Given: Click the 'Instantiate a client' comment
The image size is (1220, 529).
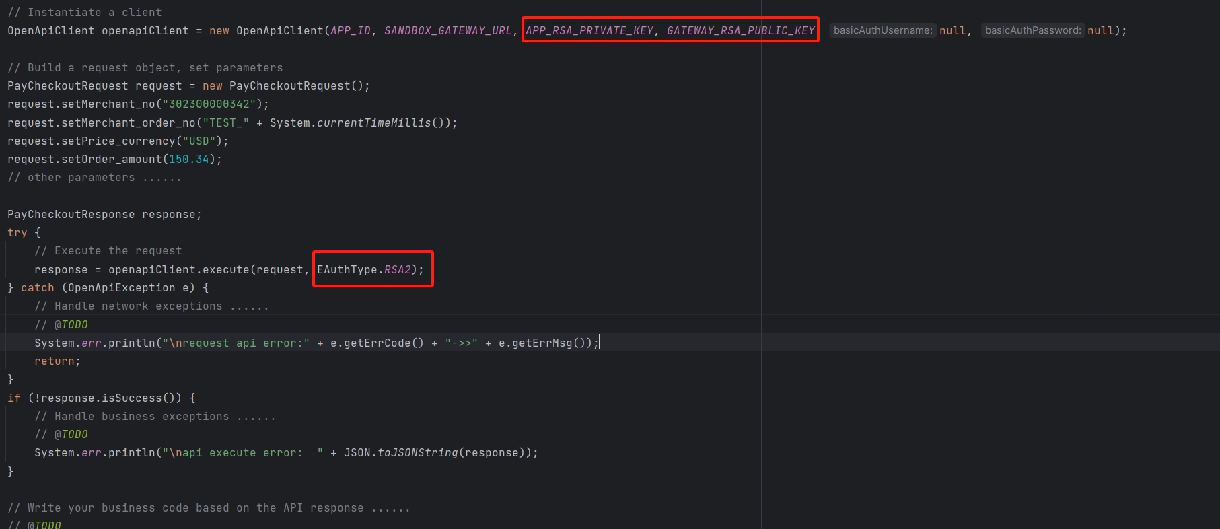Looking at the screenshot, I should point(85,12).
